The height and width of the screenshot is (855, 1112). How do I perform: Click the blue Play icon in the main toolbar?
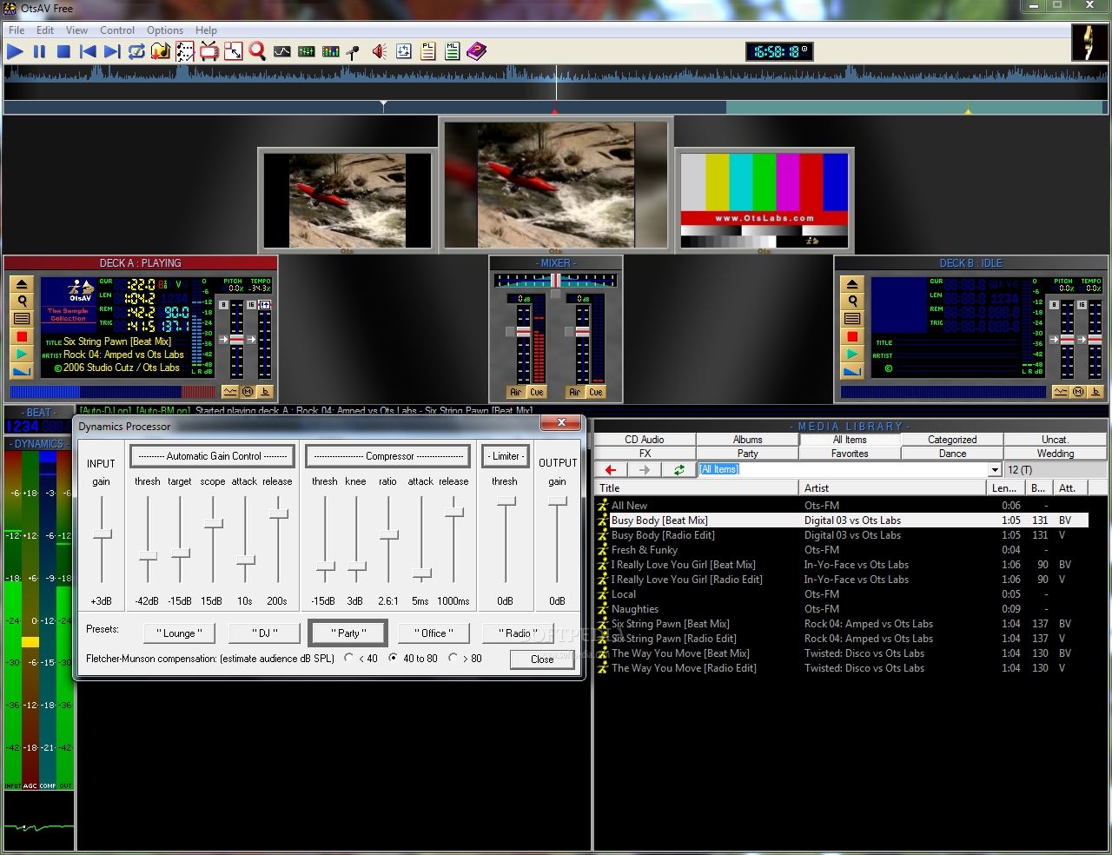[15, 51]
